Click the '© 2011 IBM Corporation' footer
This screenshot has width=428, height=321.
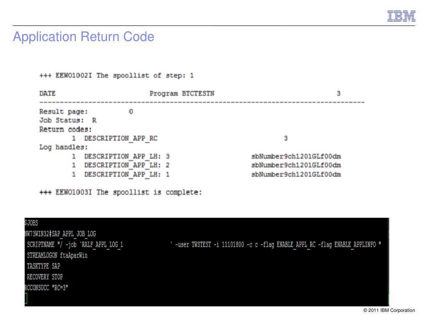(x=389, y=311)
